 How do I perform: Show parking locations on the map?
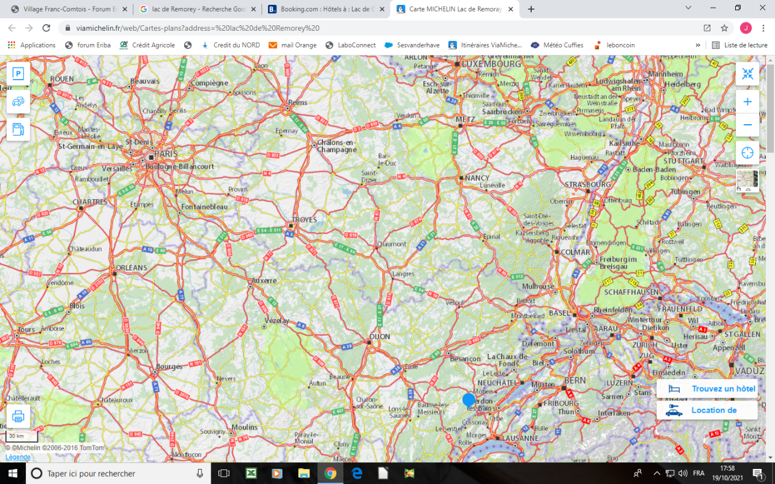coord(18,74)
